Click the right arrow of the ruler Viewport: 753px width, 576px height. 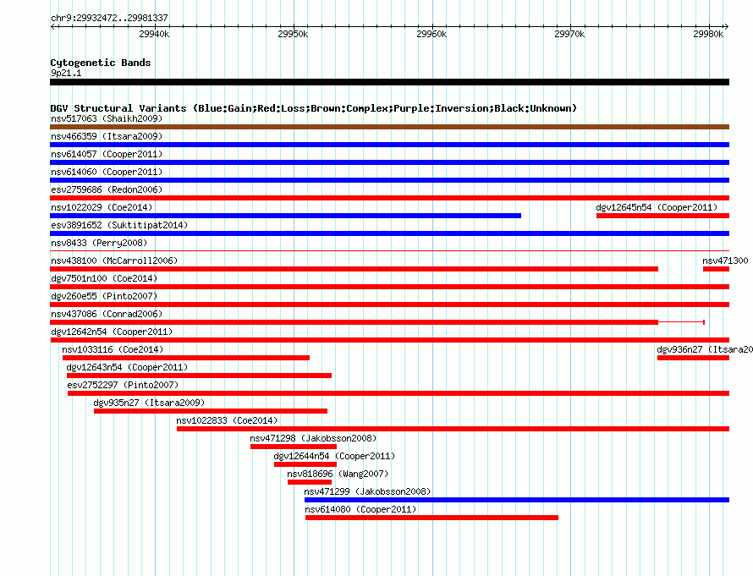point(727,27)
